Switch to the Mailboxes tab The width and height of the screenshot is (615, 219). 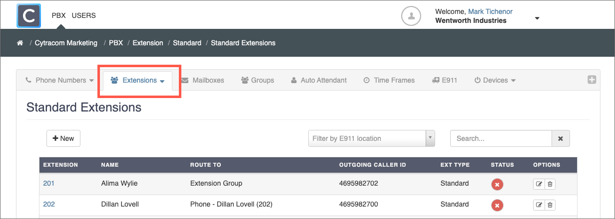click(202, 80)
